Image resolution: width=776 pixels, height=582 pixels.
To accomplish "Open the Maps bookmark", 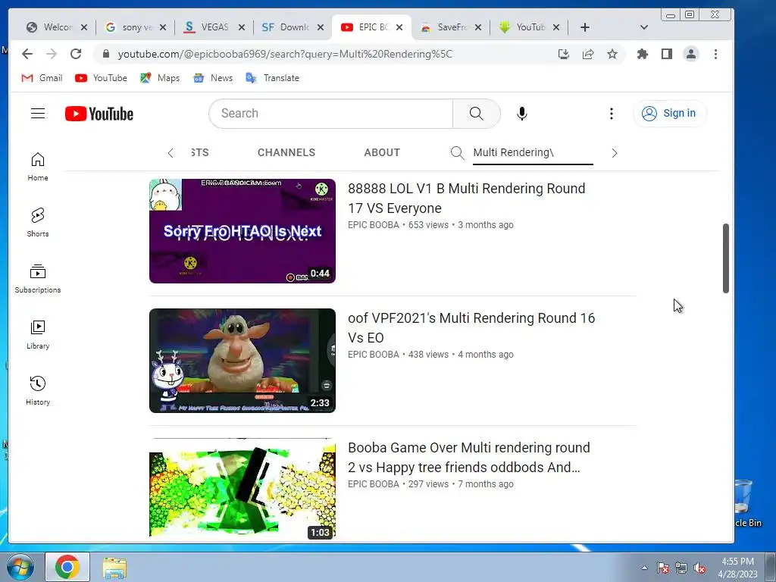I will [160, 78].
